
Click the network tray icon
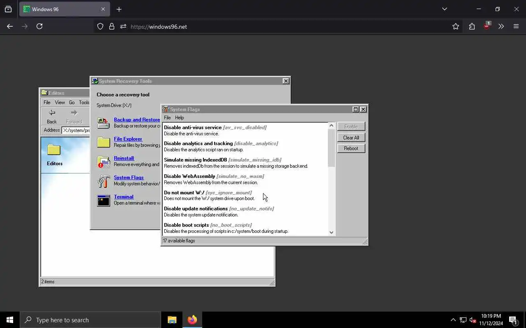[x=463, y=320]
